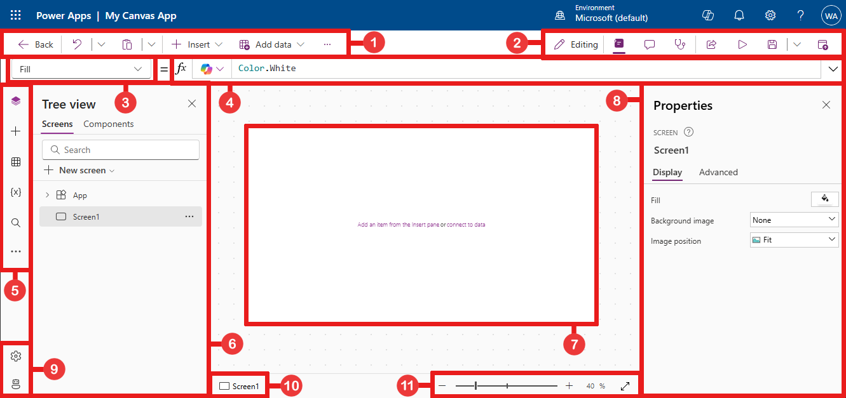The width and height of the screenshot is (846, 398).
Task: Open the virtual agent icon
Action: pos(16,383)
